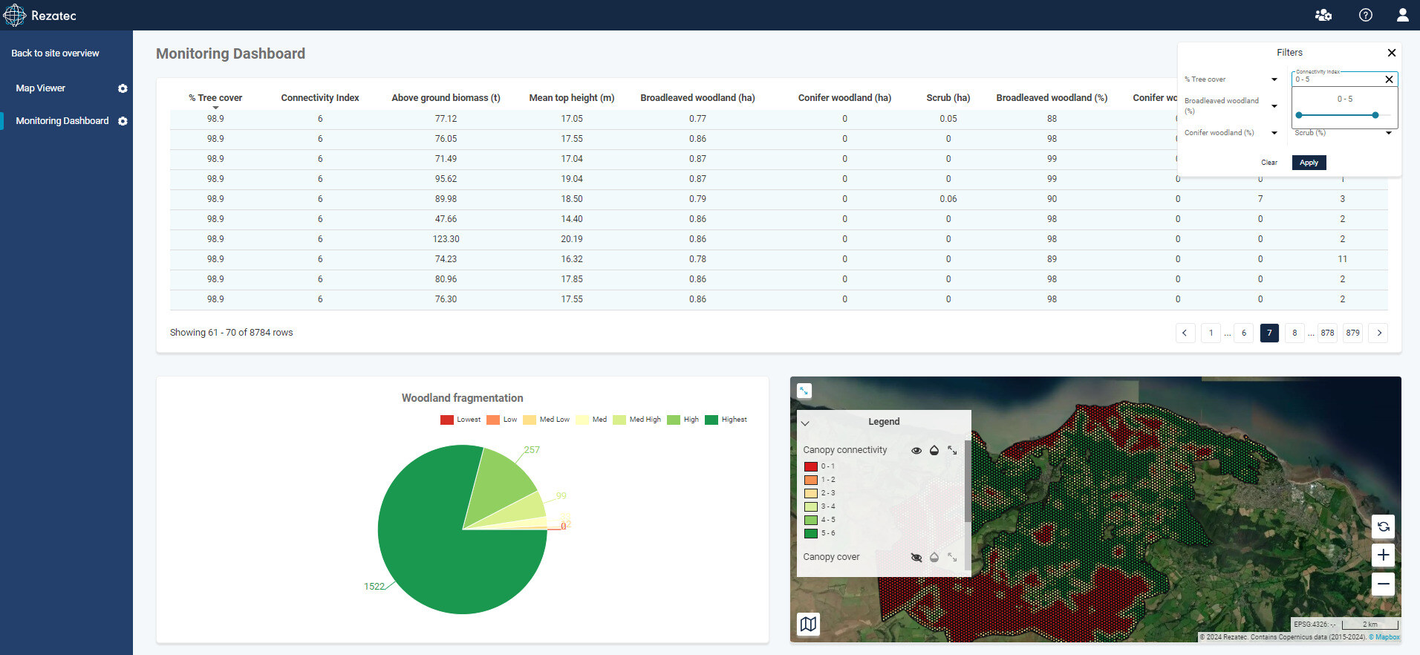The image size is (1420, 655).
Task: Switch to the Map Viewer page
Action: coord(41,88)
